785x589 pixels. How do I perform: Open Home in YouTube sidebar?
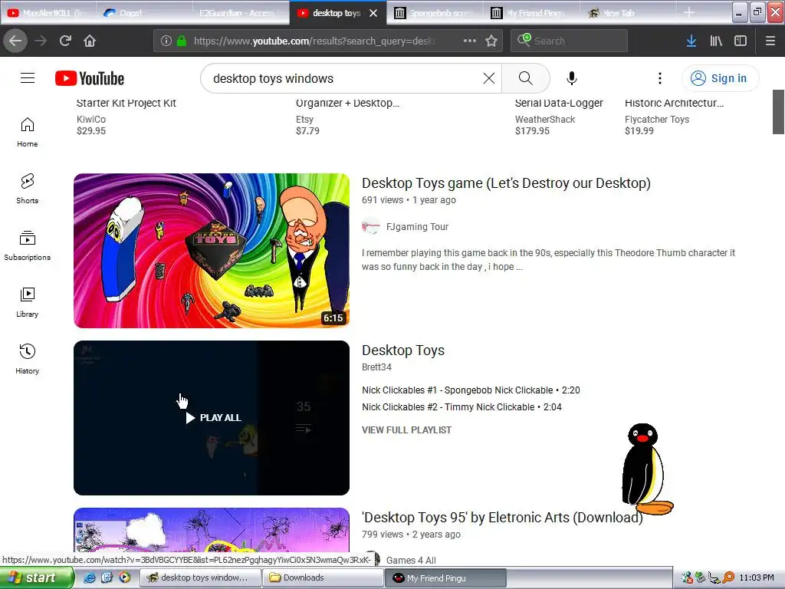coord(28,132)
